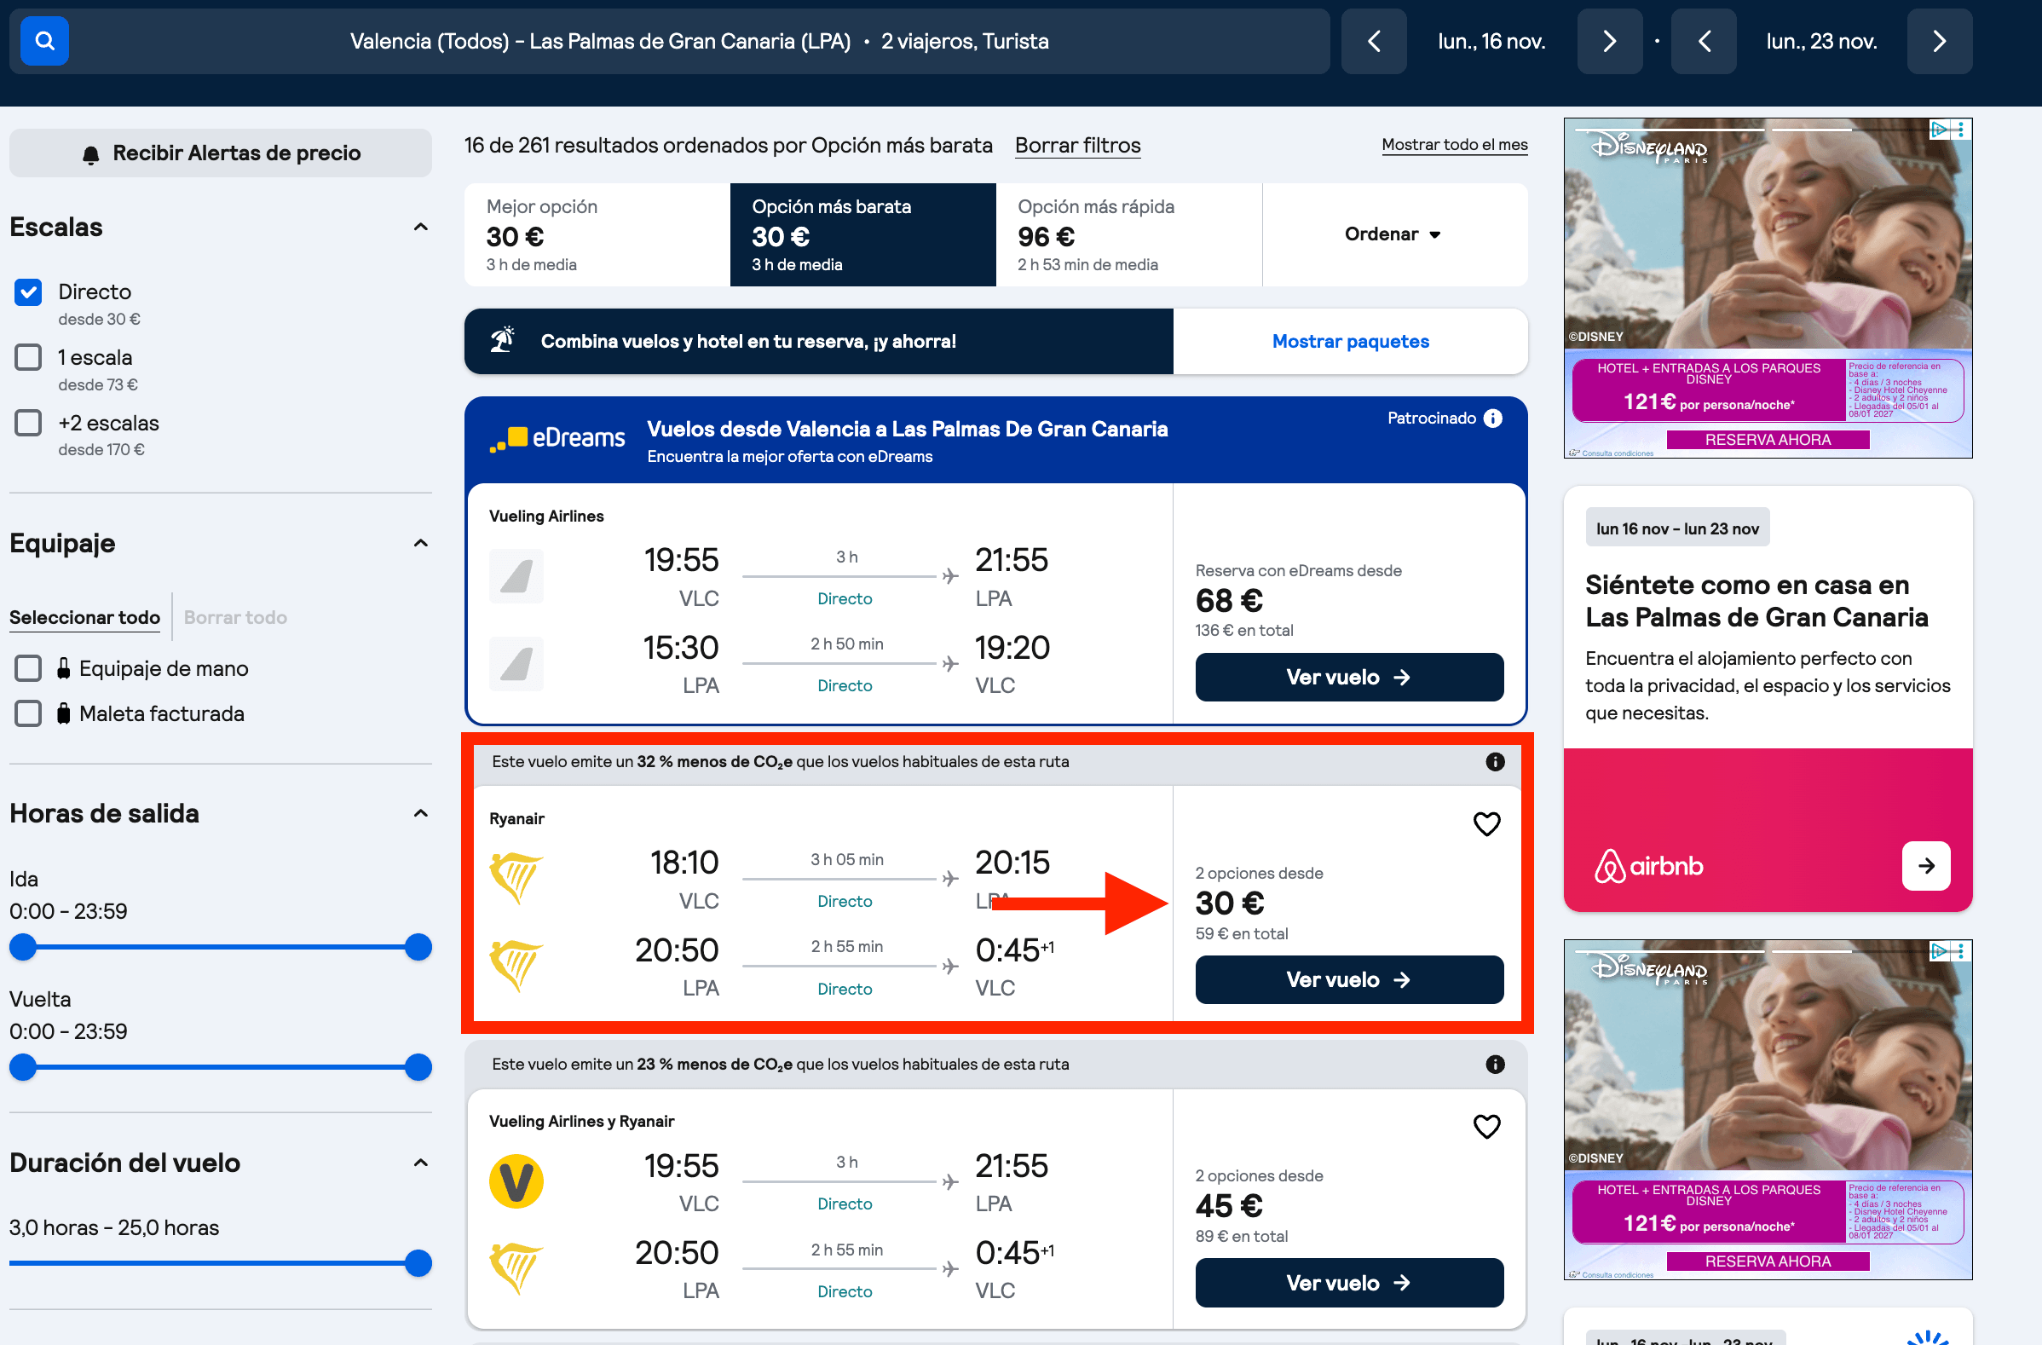
Task: Go to previous departure date arrow
Action: (1374, 41)
